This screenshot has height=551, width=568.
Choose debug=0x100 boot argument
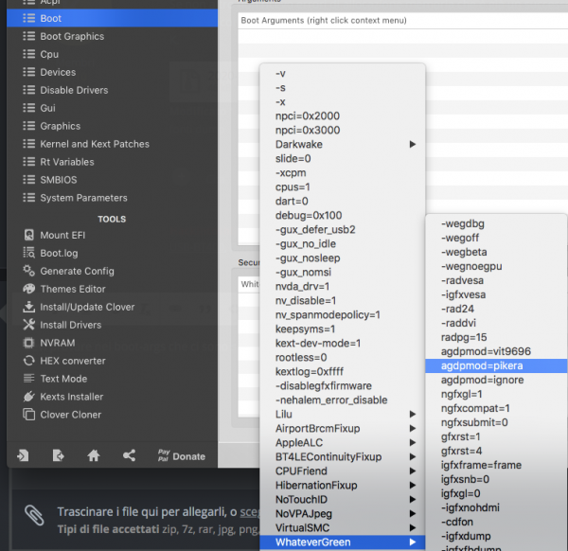pyautogui.click(x=343, y=216)
